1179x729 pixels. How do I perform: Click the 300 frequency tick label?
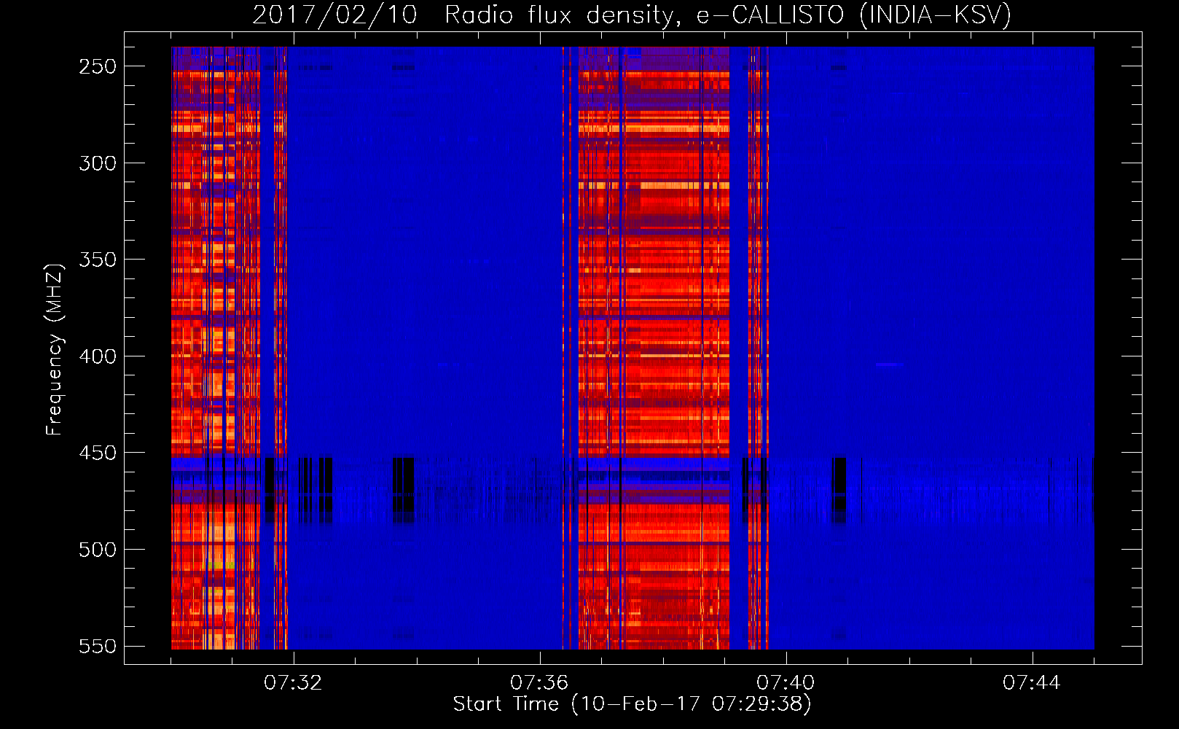coord(98,163)
